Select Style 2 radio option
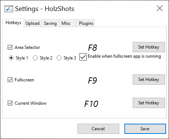Image resolution: width=169 pixels, height=139 pixels. tap(35, 58)
